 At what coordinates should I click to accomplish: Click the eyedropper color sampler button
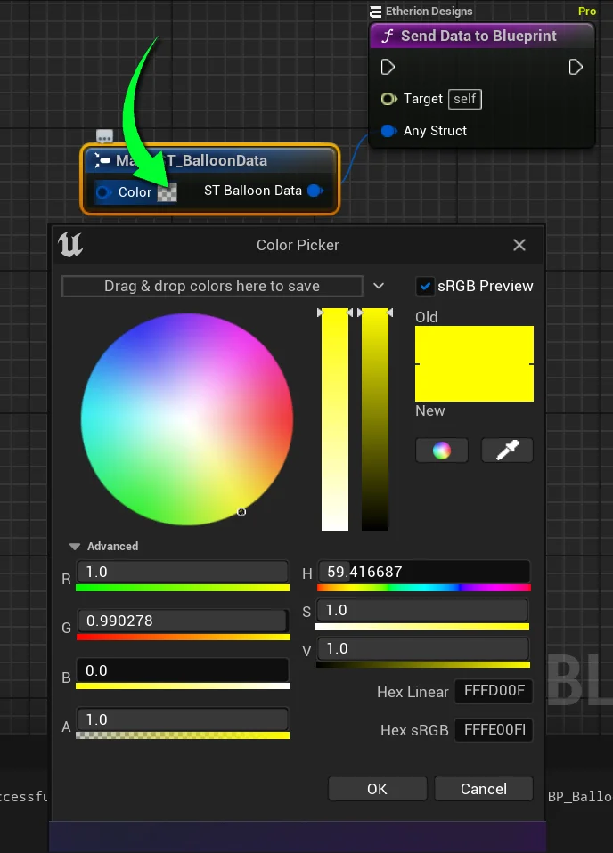point(507,451)
